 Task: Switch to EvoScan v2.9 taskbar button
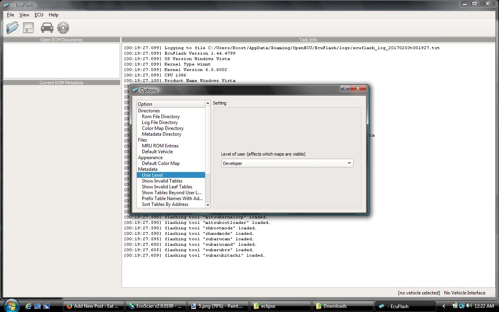click(x=156, y=306)
